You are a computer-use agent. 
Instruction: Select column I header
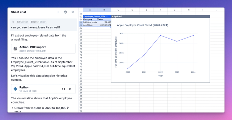[203, 10]
